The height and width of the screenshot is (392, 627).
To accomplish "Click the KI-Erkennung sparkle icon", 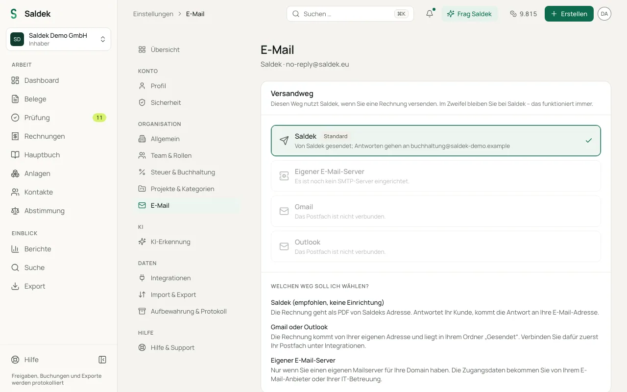I will pos(142,242).
